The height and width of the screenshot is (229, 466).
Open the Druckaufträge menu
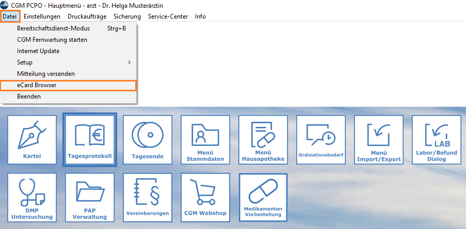point(87,17)
